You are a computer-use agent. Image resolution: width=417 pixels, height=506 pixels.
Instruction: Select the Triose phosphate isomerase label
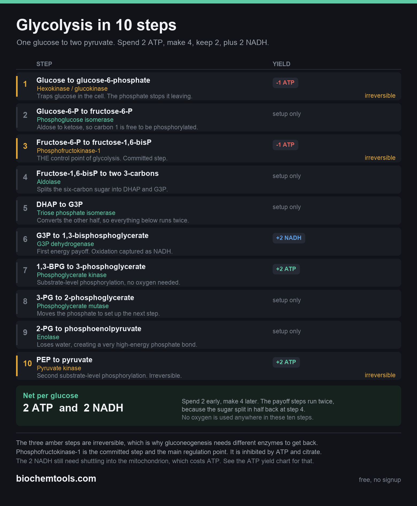click(x=76, y=213)
